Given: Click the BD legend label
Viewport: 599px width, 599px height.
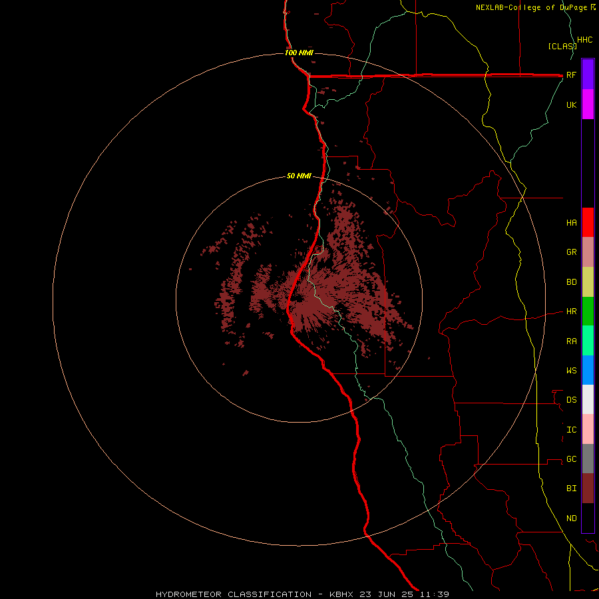Looking at the screenshot, I should (x=571, y=282).
